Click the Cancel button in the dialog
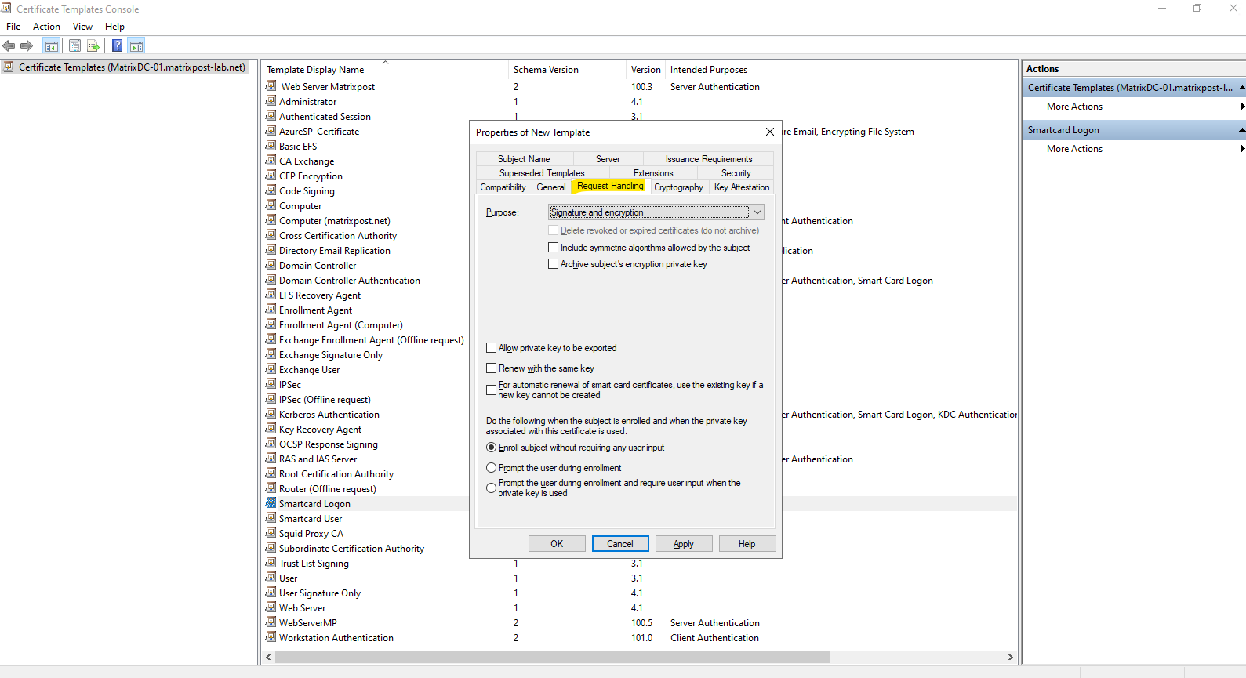 pyautogui.click(x=619, y=544)
